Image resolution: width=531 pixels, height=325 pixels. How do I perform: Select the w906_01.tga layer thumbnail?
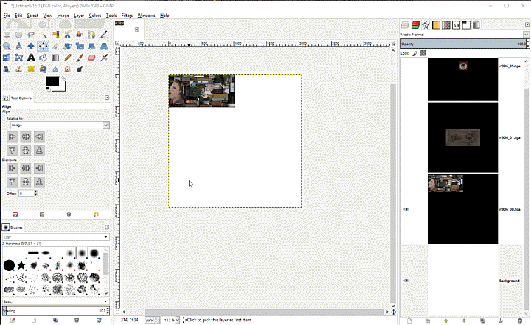coord(462,137)
